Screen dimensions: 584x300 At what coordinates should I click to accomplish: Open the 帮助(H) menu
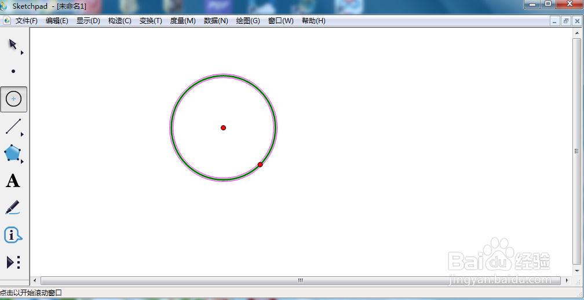(313, 21)
